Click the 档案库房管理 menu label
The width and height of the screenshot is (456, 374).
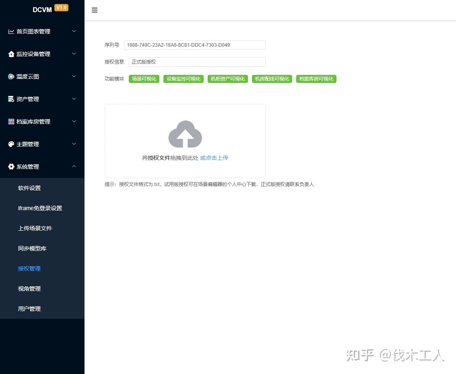[33, 122]
